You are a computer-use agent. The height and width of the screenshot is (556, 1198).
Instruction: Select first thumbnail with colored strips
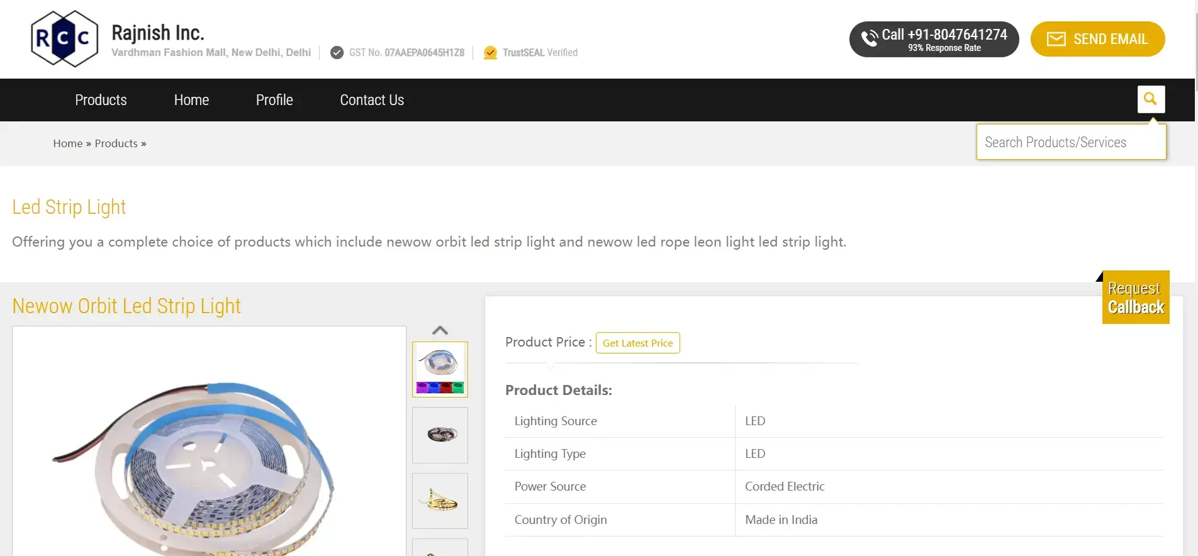click(x=440, y=369)
